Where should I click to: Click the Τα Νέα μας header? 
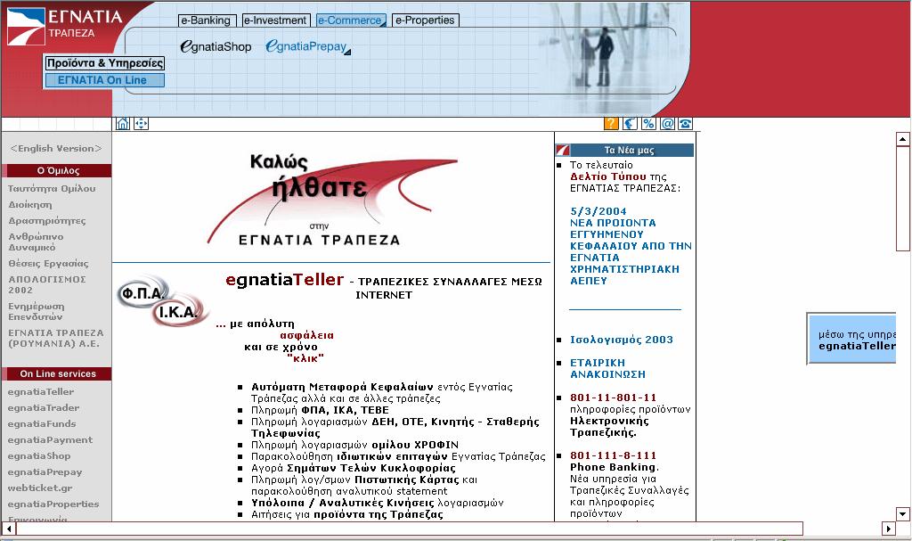(624, 151)
